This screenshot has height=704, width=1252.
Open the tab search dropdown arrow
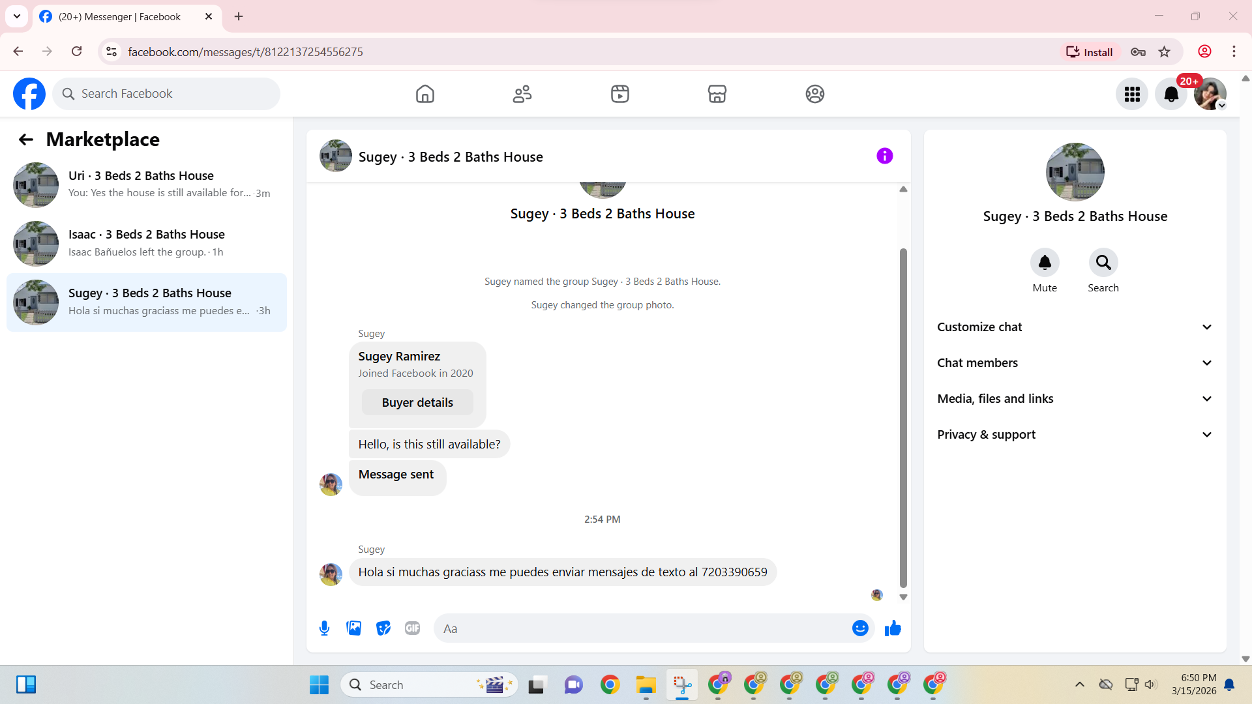click(17, 16)
